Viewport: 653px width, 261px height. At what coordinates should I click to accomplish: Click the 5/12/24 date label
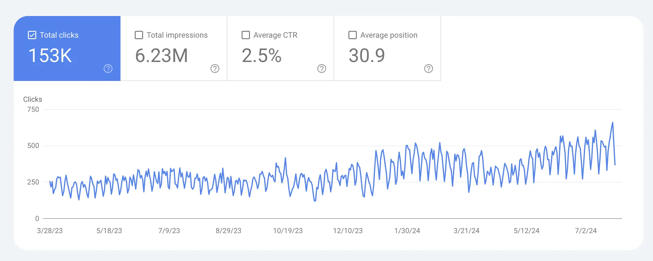click(x=527, y=231)
